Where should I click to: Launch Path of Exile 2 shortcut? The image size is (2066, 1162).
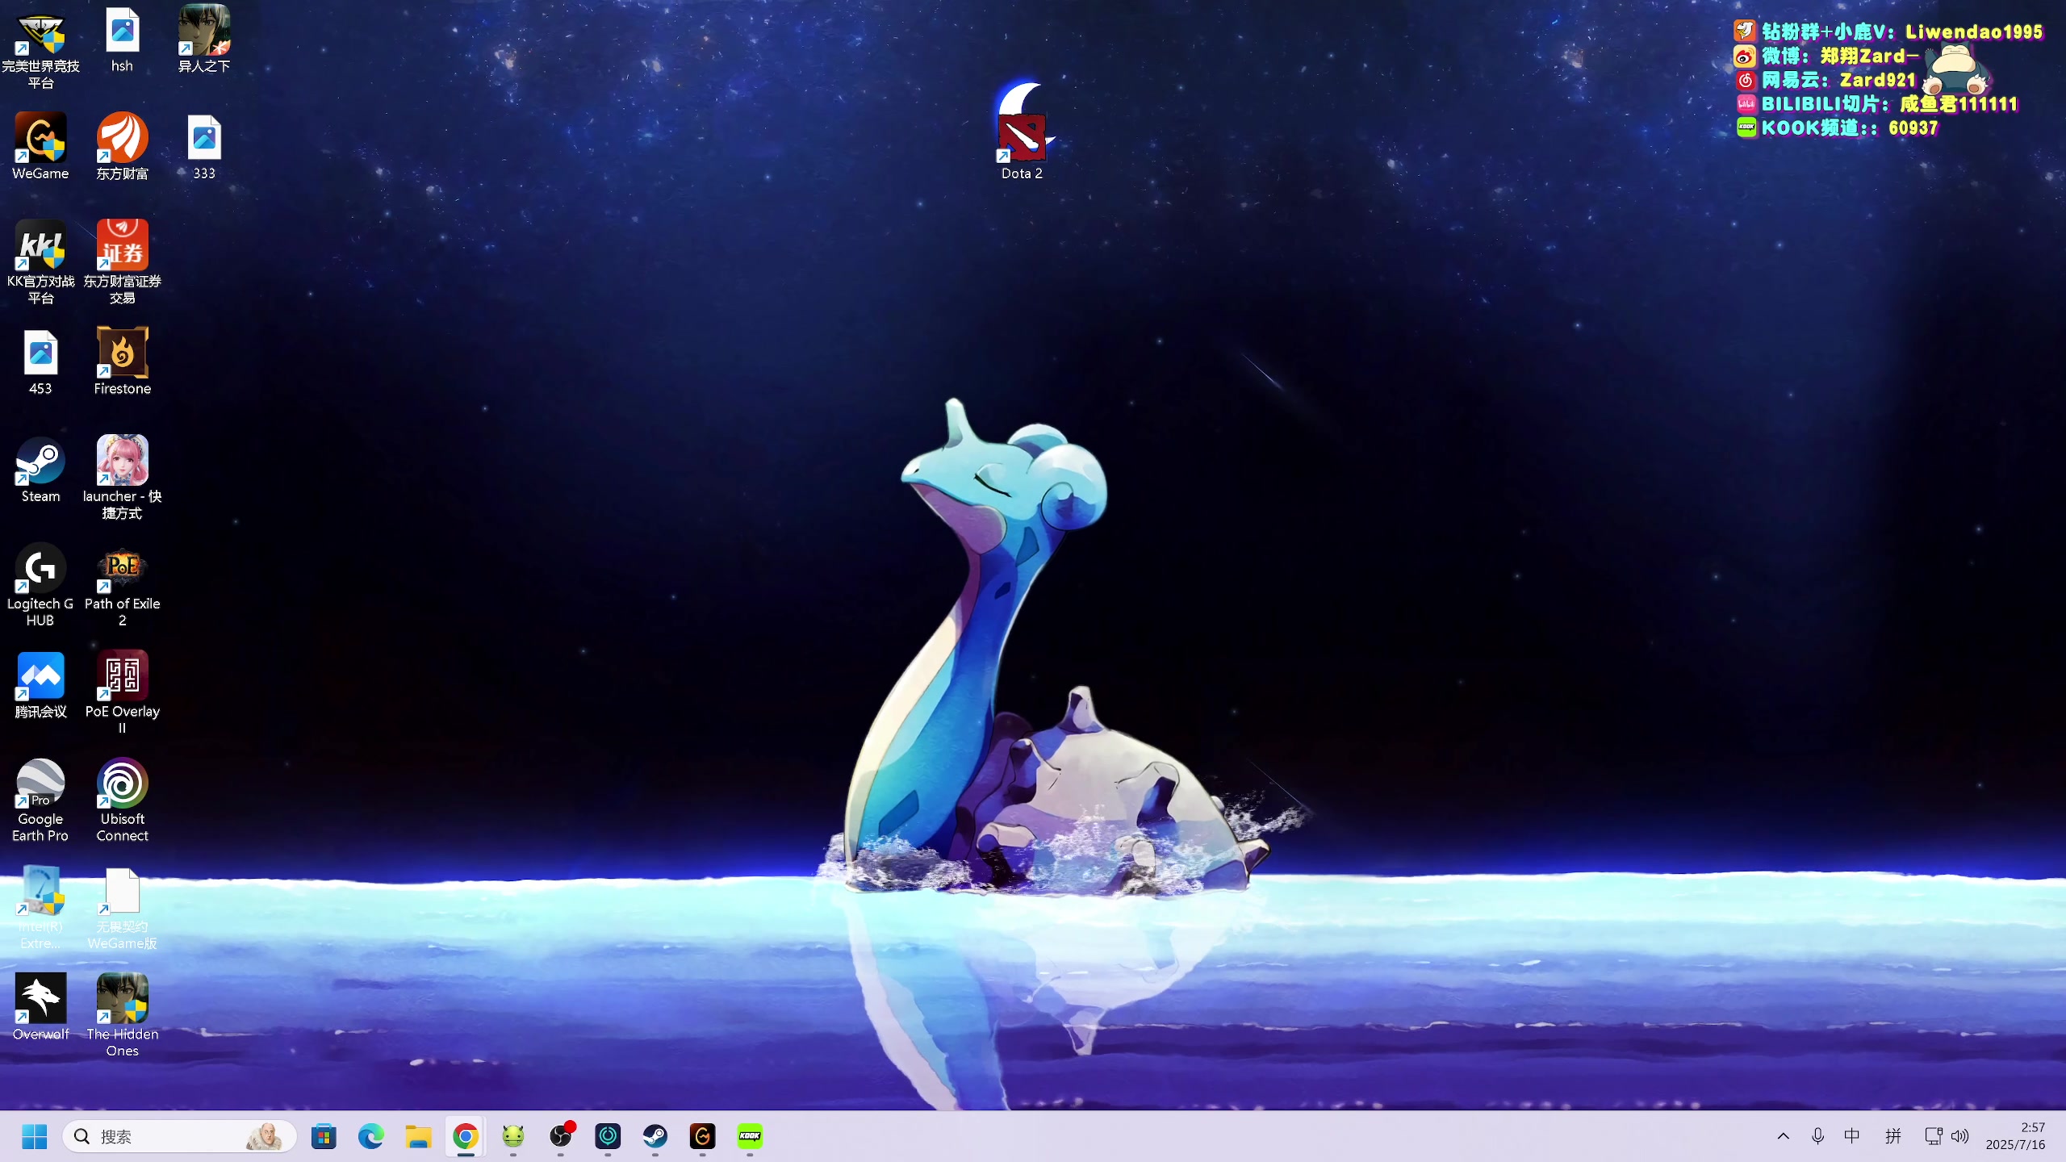pyautogui.click(x=122, y=585)
